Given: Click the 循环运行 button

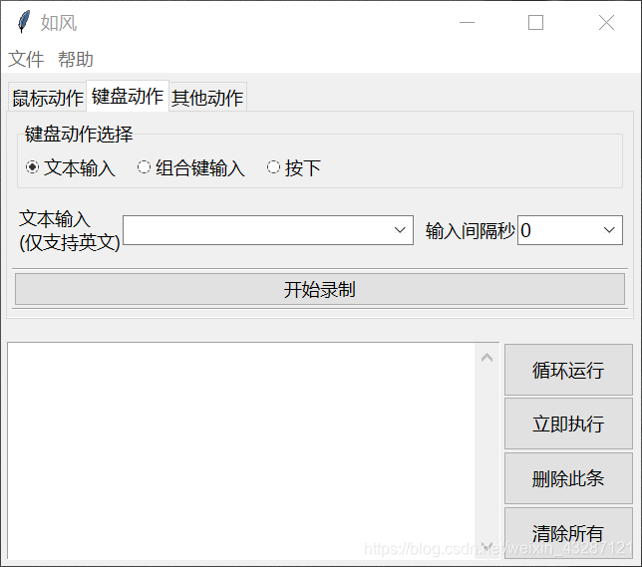Looking at the screenshot, I should pyautogui.click(x=568, y=370).
